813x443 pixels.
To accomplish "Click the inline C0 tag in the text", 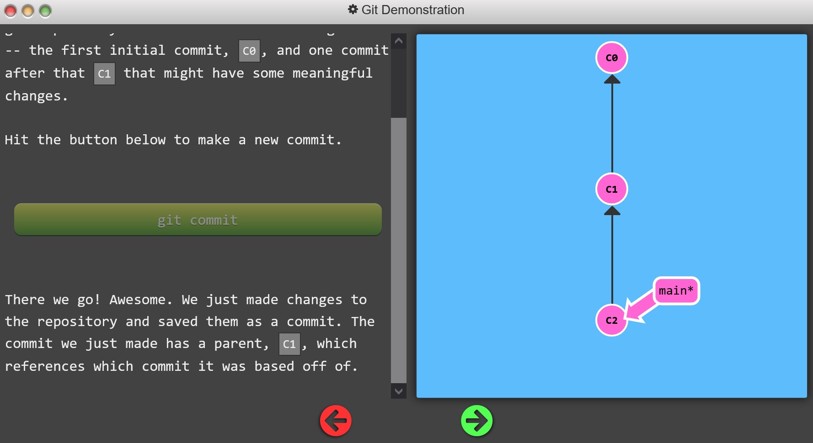I will click(x=249, y=51).
